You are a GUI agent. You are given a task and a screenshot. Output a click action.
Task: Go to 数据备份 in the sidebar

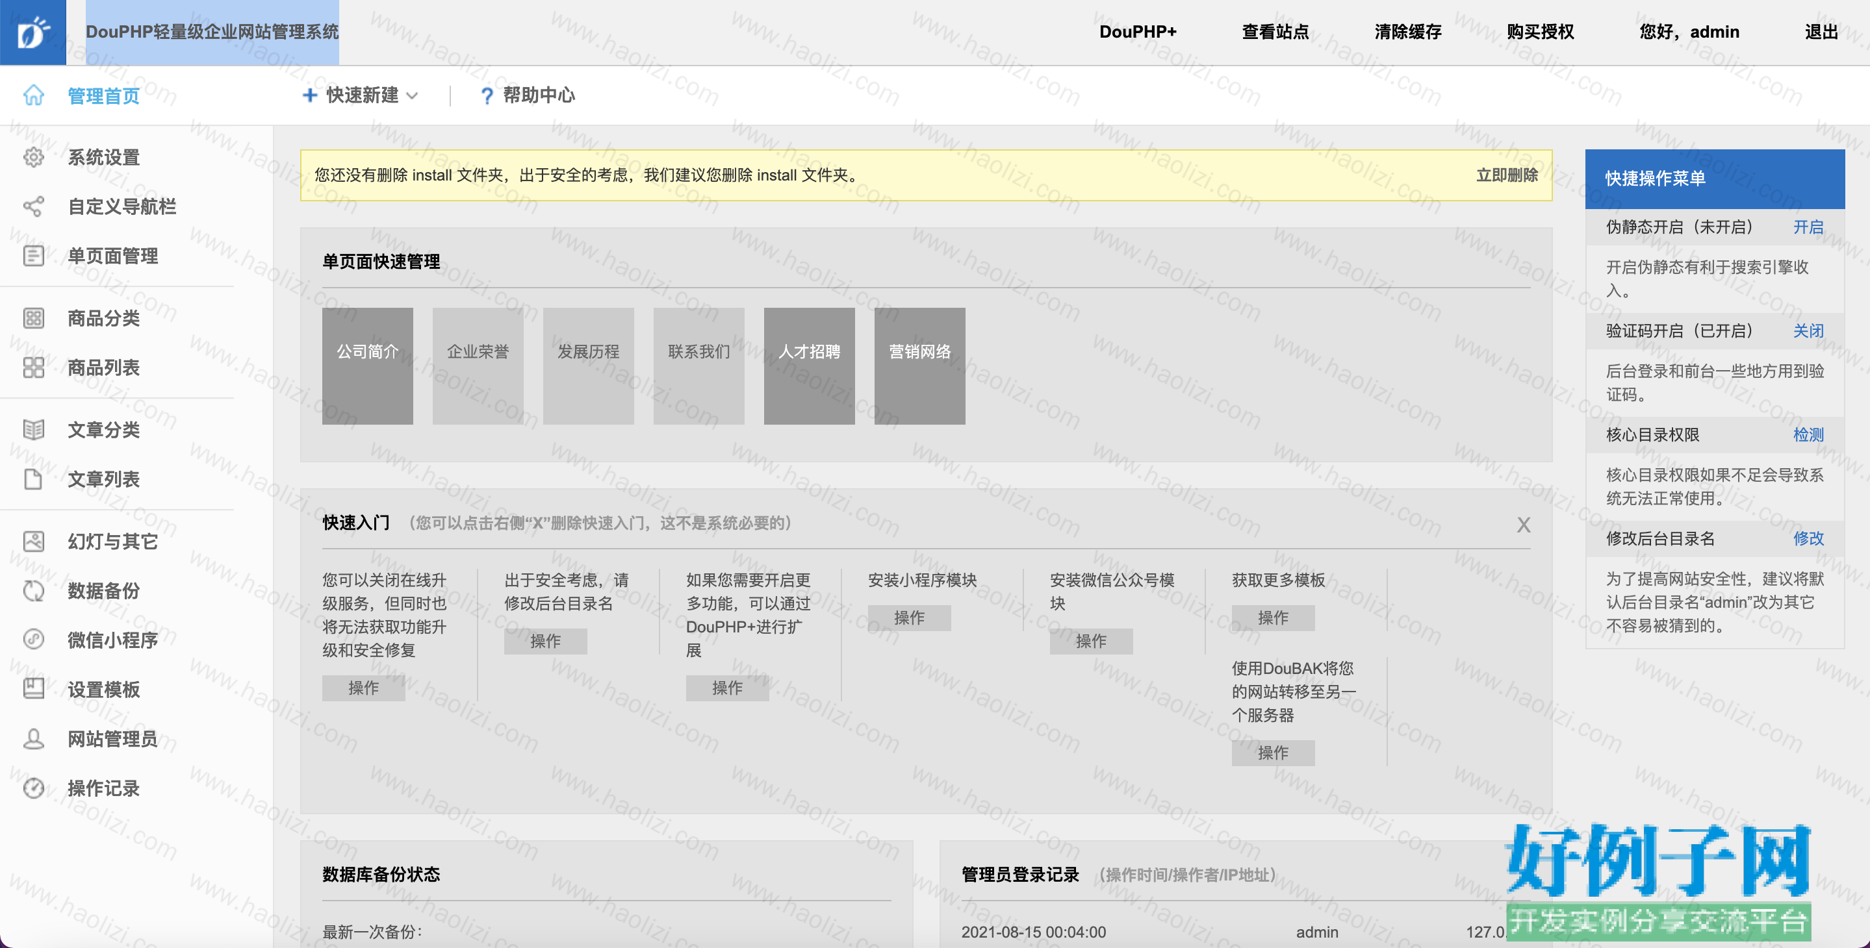pos(103,591)
